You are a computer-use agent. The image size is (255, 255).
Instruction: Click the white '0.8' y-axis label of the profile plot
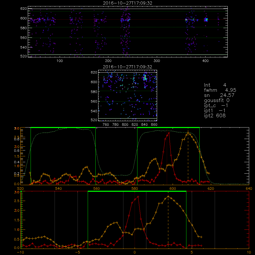[17, 139]
